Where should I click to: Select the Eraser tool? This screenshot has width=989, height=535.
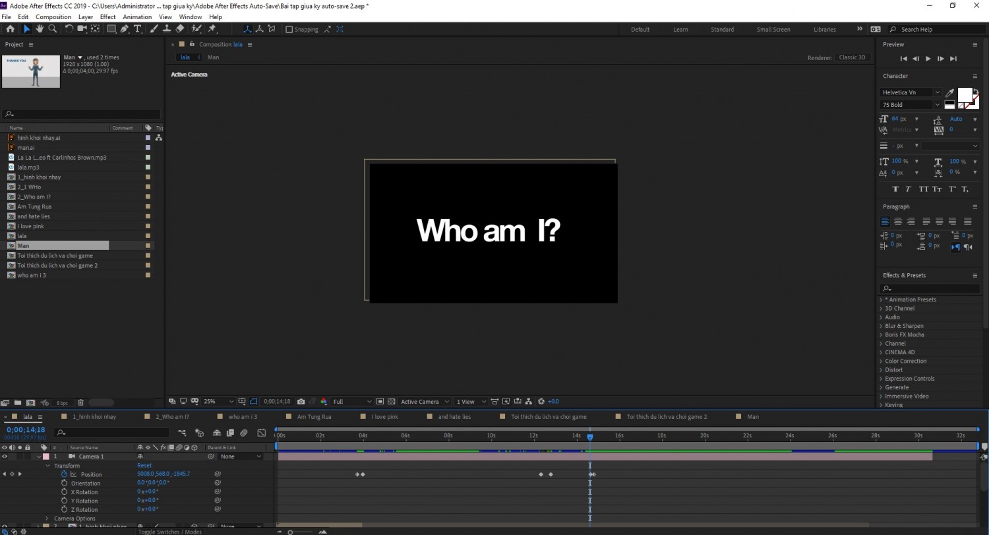[180, 29]
